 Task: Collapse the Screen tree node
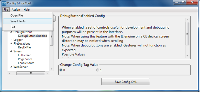[x=11, y=51]
